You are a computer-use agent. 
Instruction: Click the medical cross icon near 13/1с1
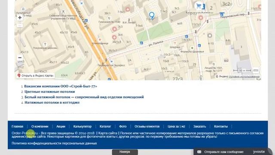pos(201,17)
